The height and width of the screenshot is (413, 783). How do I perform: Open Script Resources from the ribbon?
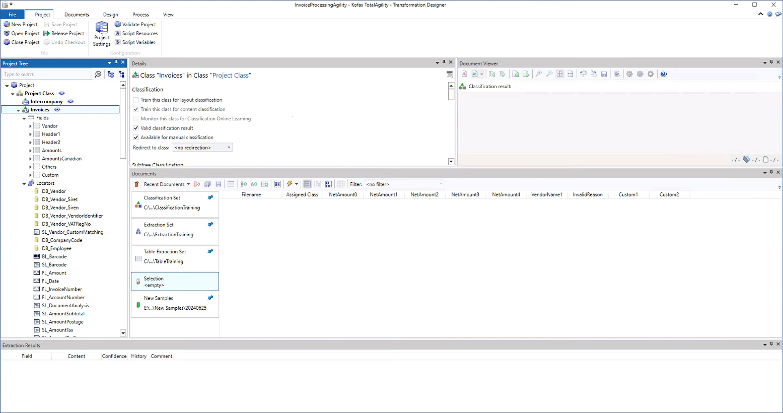[136, 33]
